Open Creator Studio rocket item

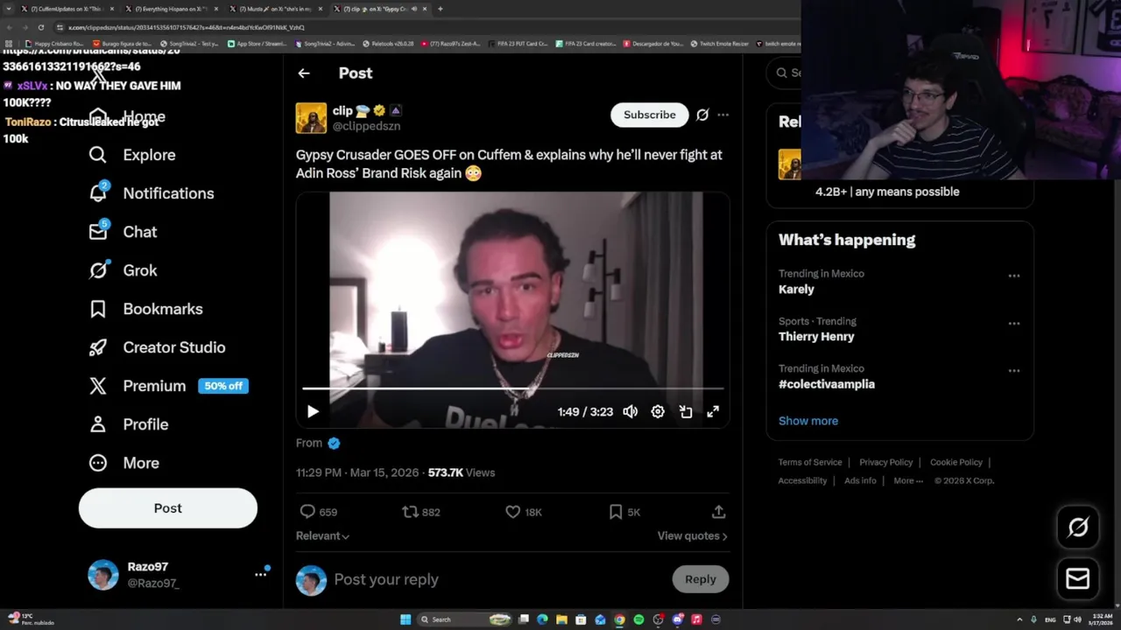[157, 347]
